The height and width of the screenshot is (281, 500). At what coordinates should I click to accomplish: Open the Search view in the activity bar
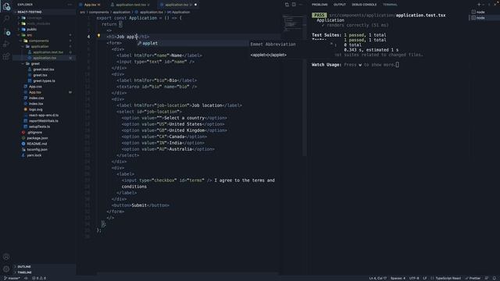6,19
